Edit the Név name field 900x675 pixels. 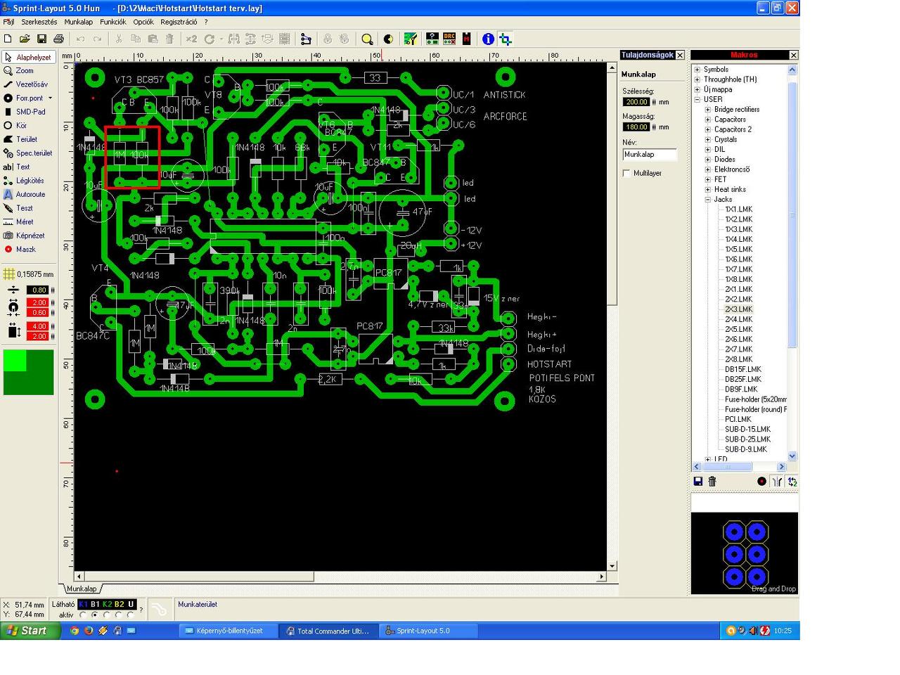click(650, 155)
